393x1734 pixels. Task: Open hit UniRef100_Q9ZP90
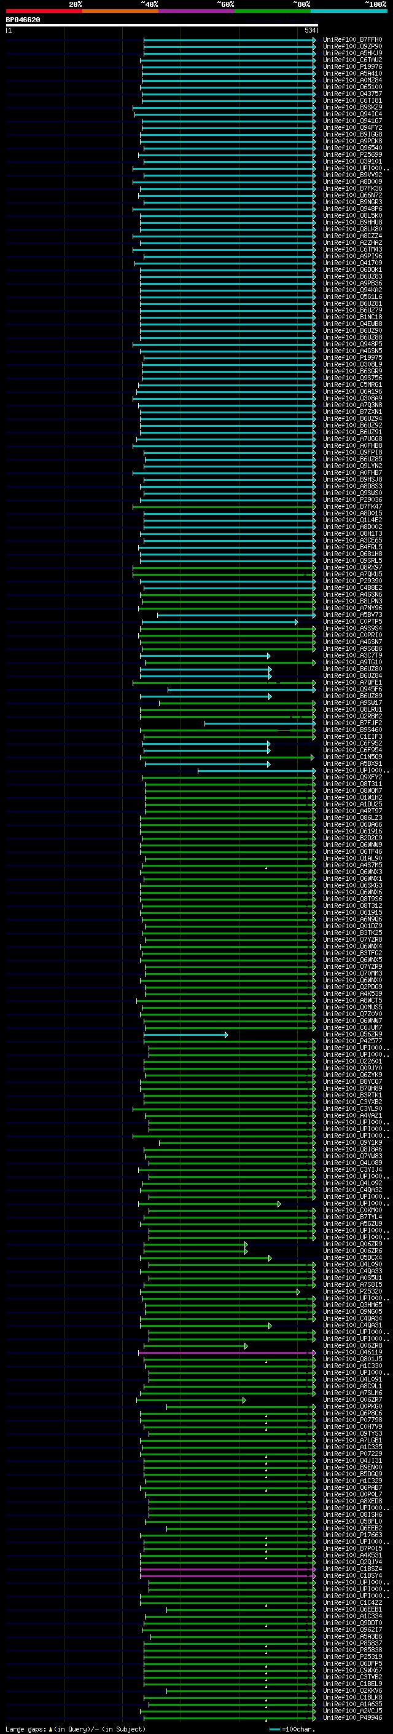tap(352, 47)
